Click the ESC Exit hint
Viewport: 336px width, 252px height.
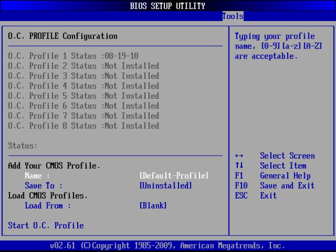click(x=256, y=195)
